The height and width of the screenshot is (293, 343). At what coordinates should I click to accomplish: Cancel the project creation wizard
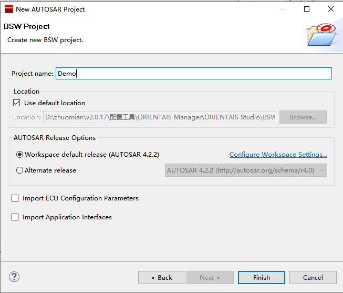[313, 277]
